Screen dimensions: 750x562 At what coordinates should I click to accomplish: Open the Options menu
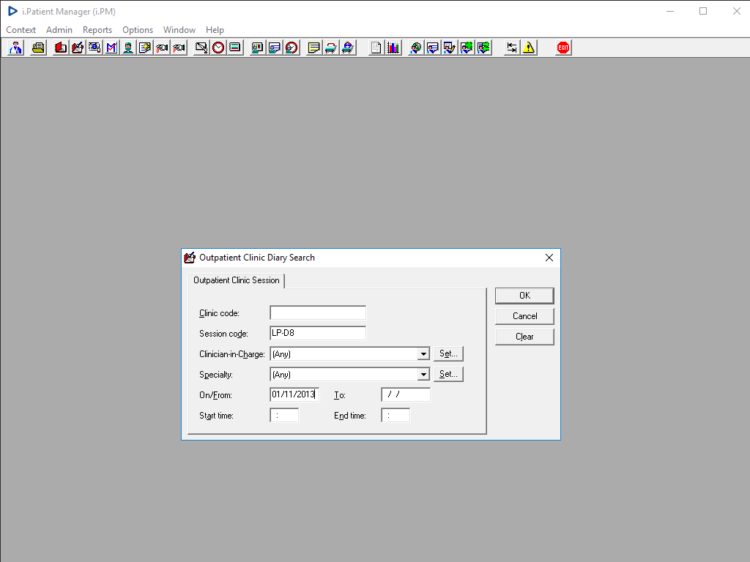(x=138, y=29)
